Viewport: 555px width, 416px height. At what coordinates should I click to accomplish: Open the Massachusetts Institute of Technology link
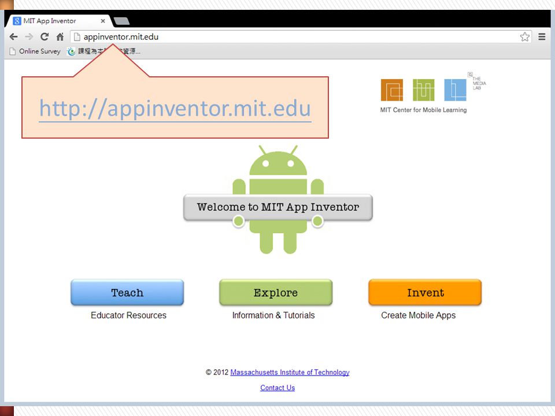tap(290, 372)
